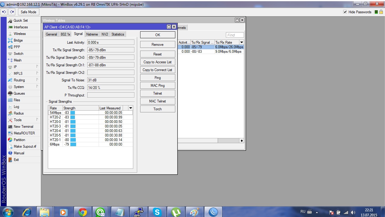Screen dimensions: 385x217
Task: Expand the System submenu arrow
Action: [37, 86]
